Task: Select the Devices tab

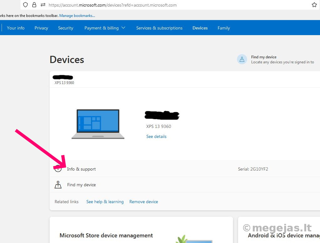Action: click(x=200, y=28)
